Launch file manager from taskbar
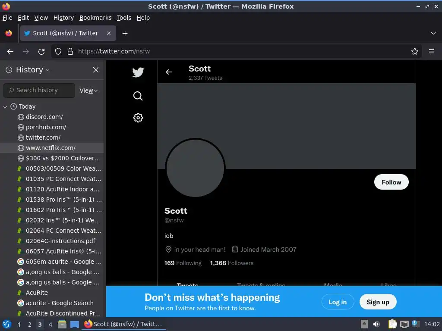This screenshot has height=331, width=442. [x=62, y=324]
